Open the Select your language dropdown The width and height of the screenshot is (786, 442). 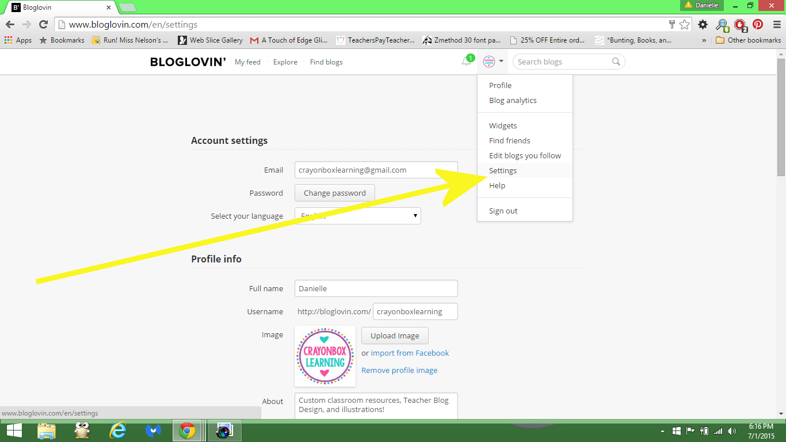click(358, 216)
